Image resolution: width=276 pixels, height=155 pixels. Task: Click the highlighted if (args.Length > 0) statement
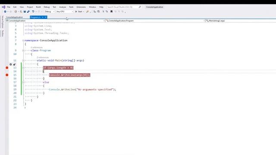[x=58, y=68]
